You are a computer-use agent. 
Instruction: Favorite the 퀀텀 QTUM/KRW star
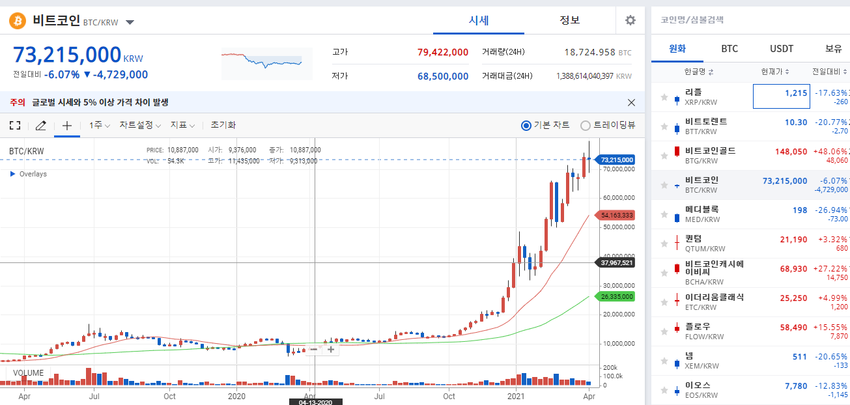(664, 244)
